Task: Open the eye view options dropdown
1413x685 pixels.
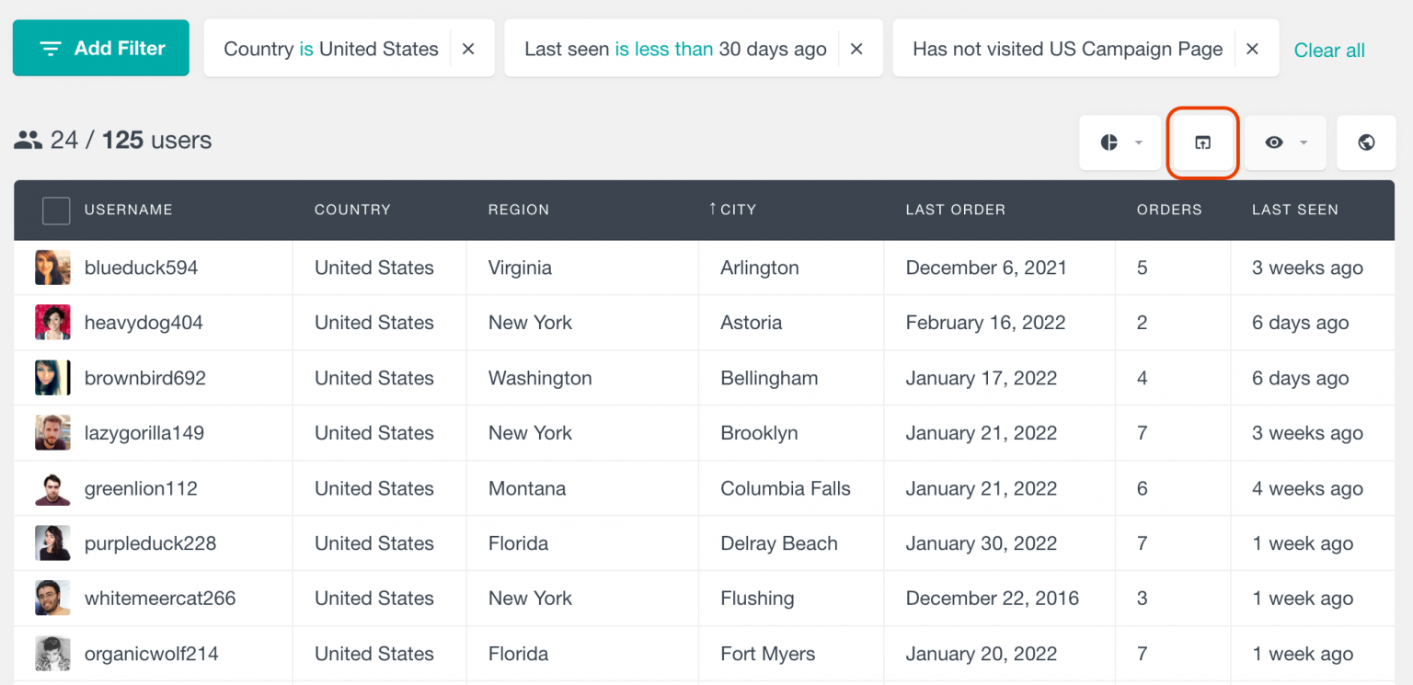Action: 1303,143
